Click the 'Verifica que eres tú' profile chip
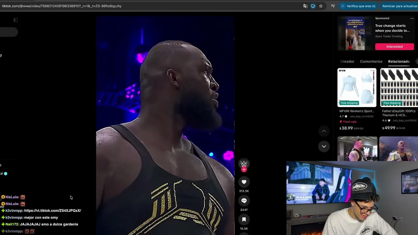418x235 pixels. 358,6
